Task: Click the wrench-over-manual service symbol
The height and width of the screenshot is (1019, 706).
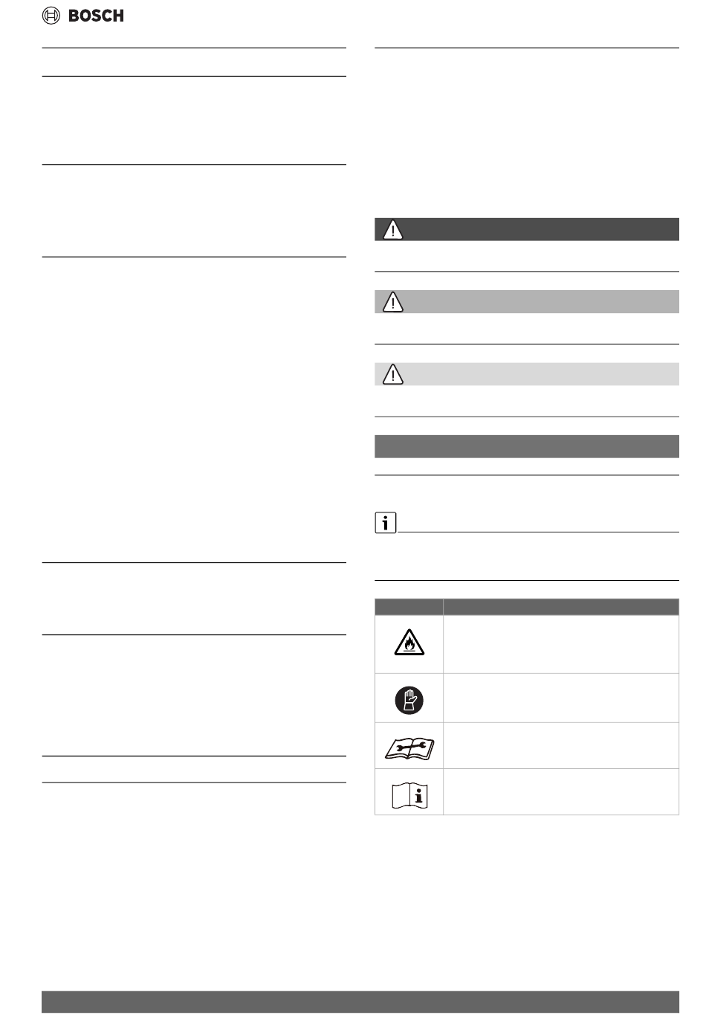Action: pyautogui.click(x=409, y=747)
